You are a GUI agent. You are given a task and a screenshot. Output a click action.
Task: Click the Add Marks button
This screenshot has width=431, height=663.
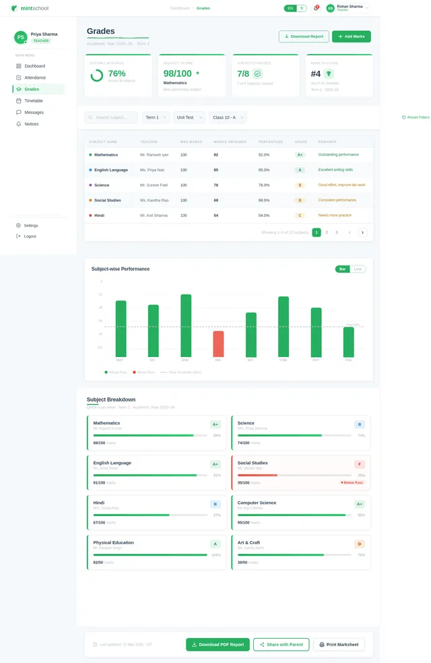tap(351, 36)
